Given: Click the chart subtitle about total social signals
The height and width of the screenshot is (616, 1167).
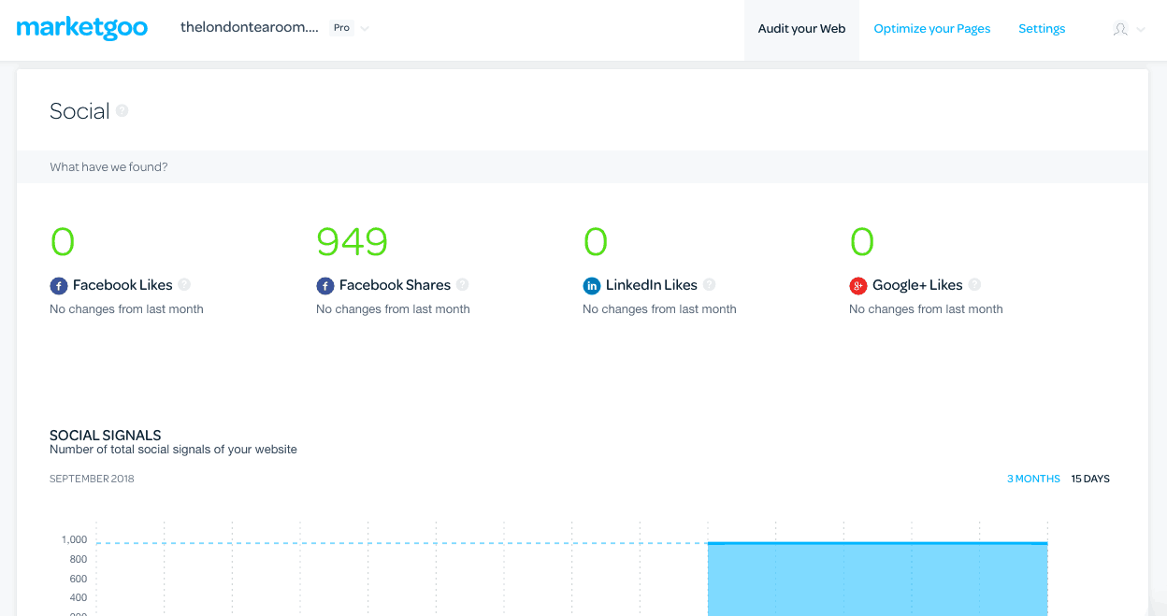Looking at the screenshot, I should tap(173, 450).
